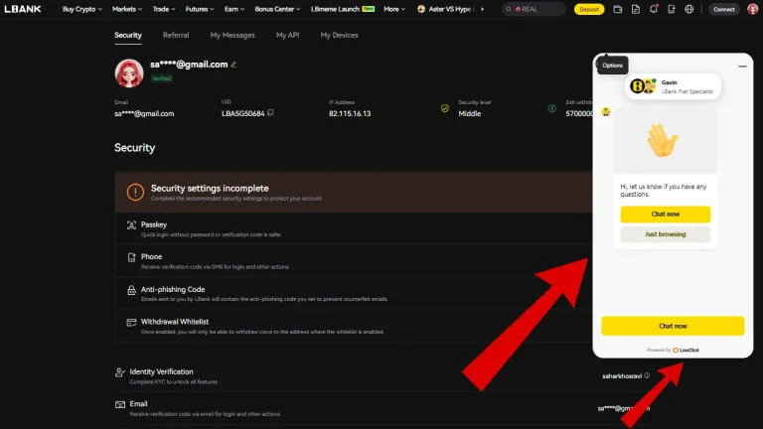Screen dimensions: 763x429
Task: Expand the Bonus Center menu
Action: pyautogui.click(x=277, y=9)
